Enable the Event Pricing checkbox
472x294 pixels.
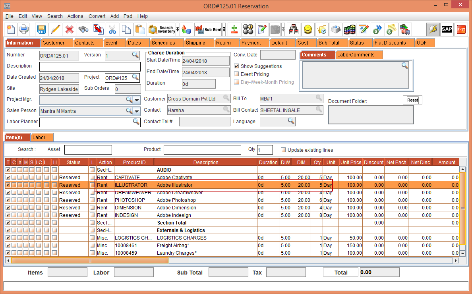[237, 74]
